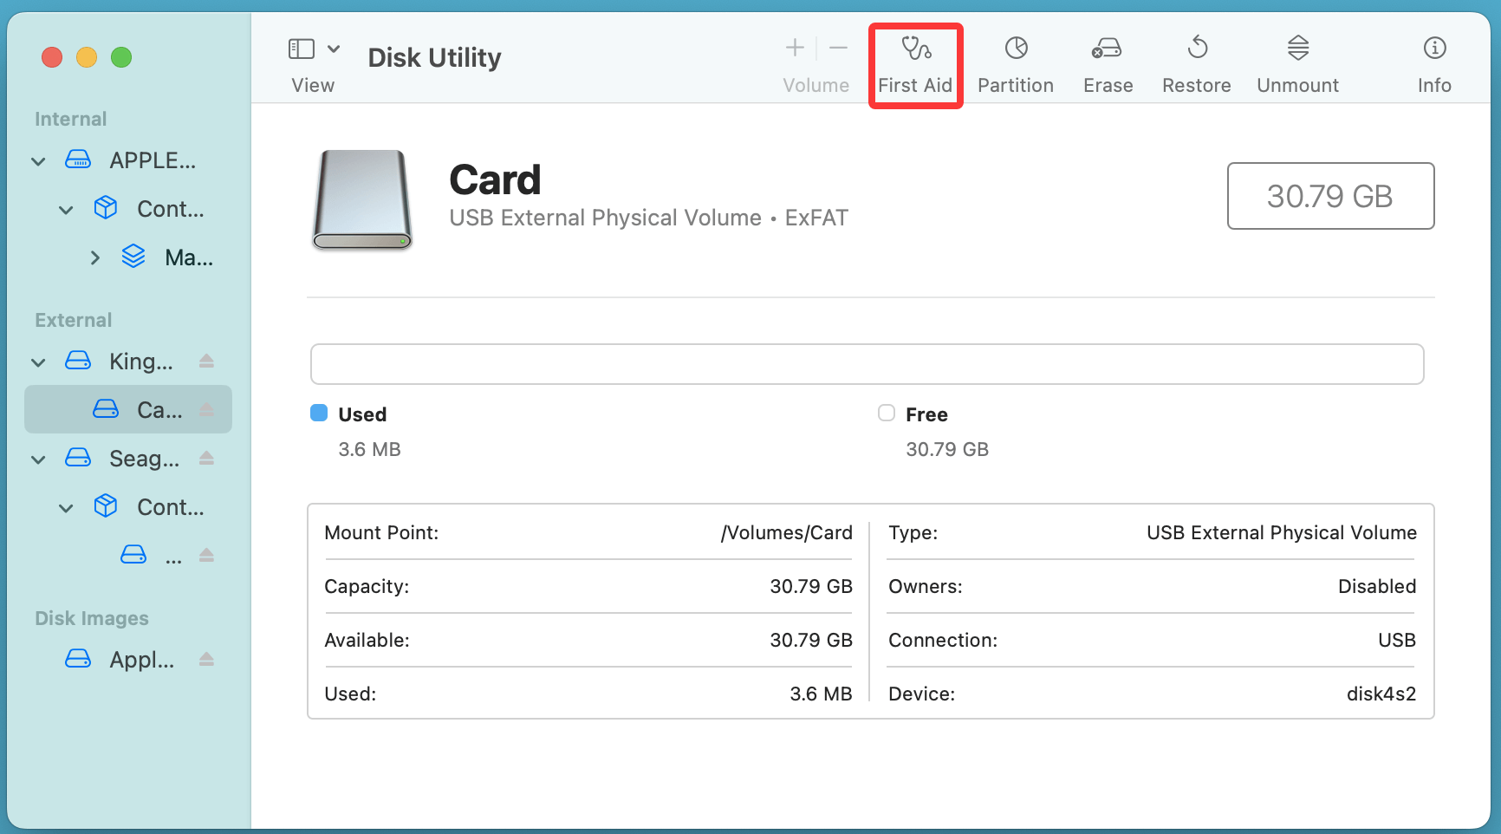This screenshot has height=834, width=1501.
Task: Click the storage usage bar
Action: (867, 364)
